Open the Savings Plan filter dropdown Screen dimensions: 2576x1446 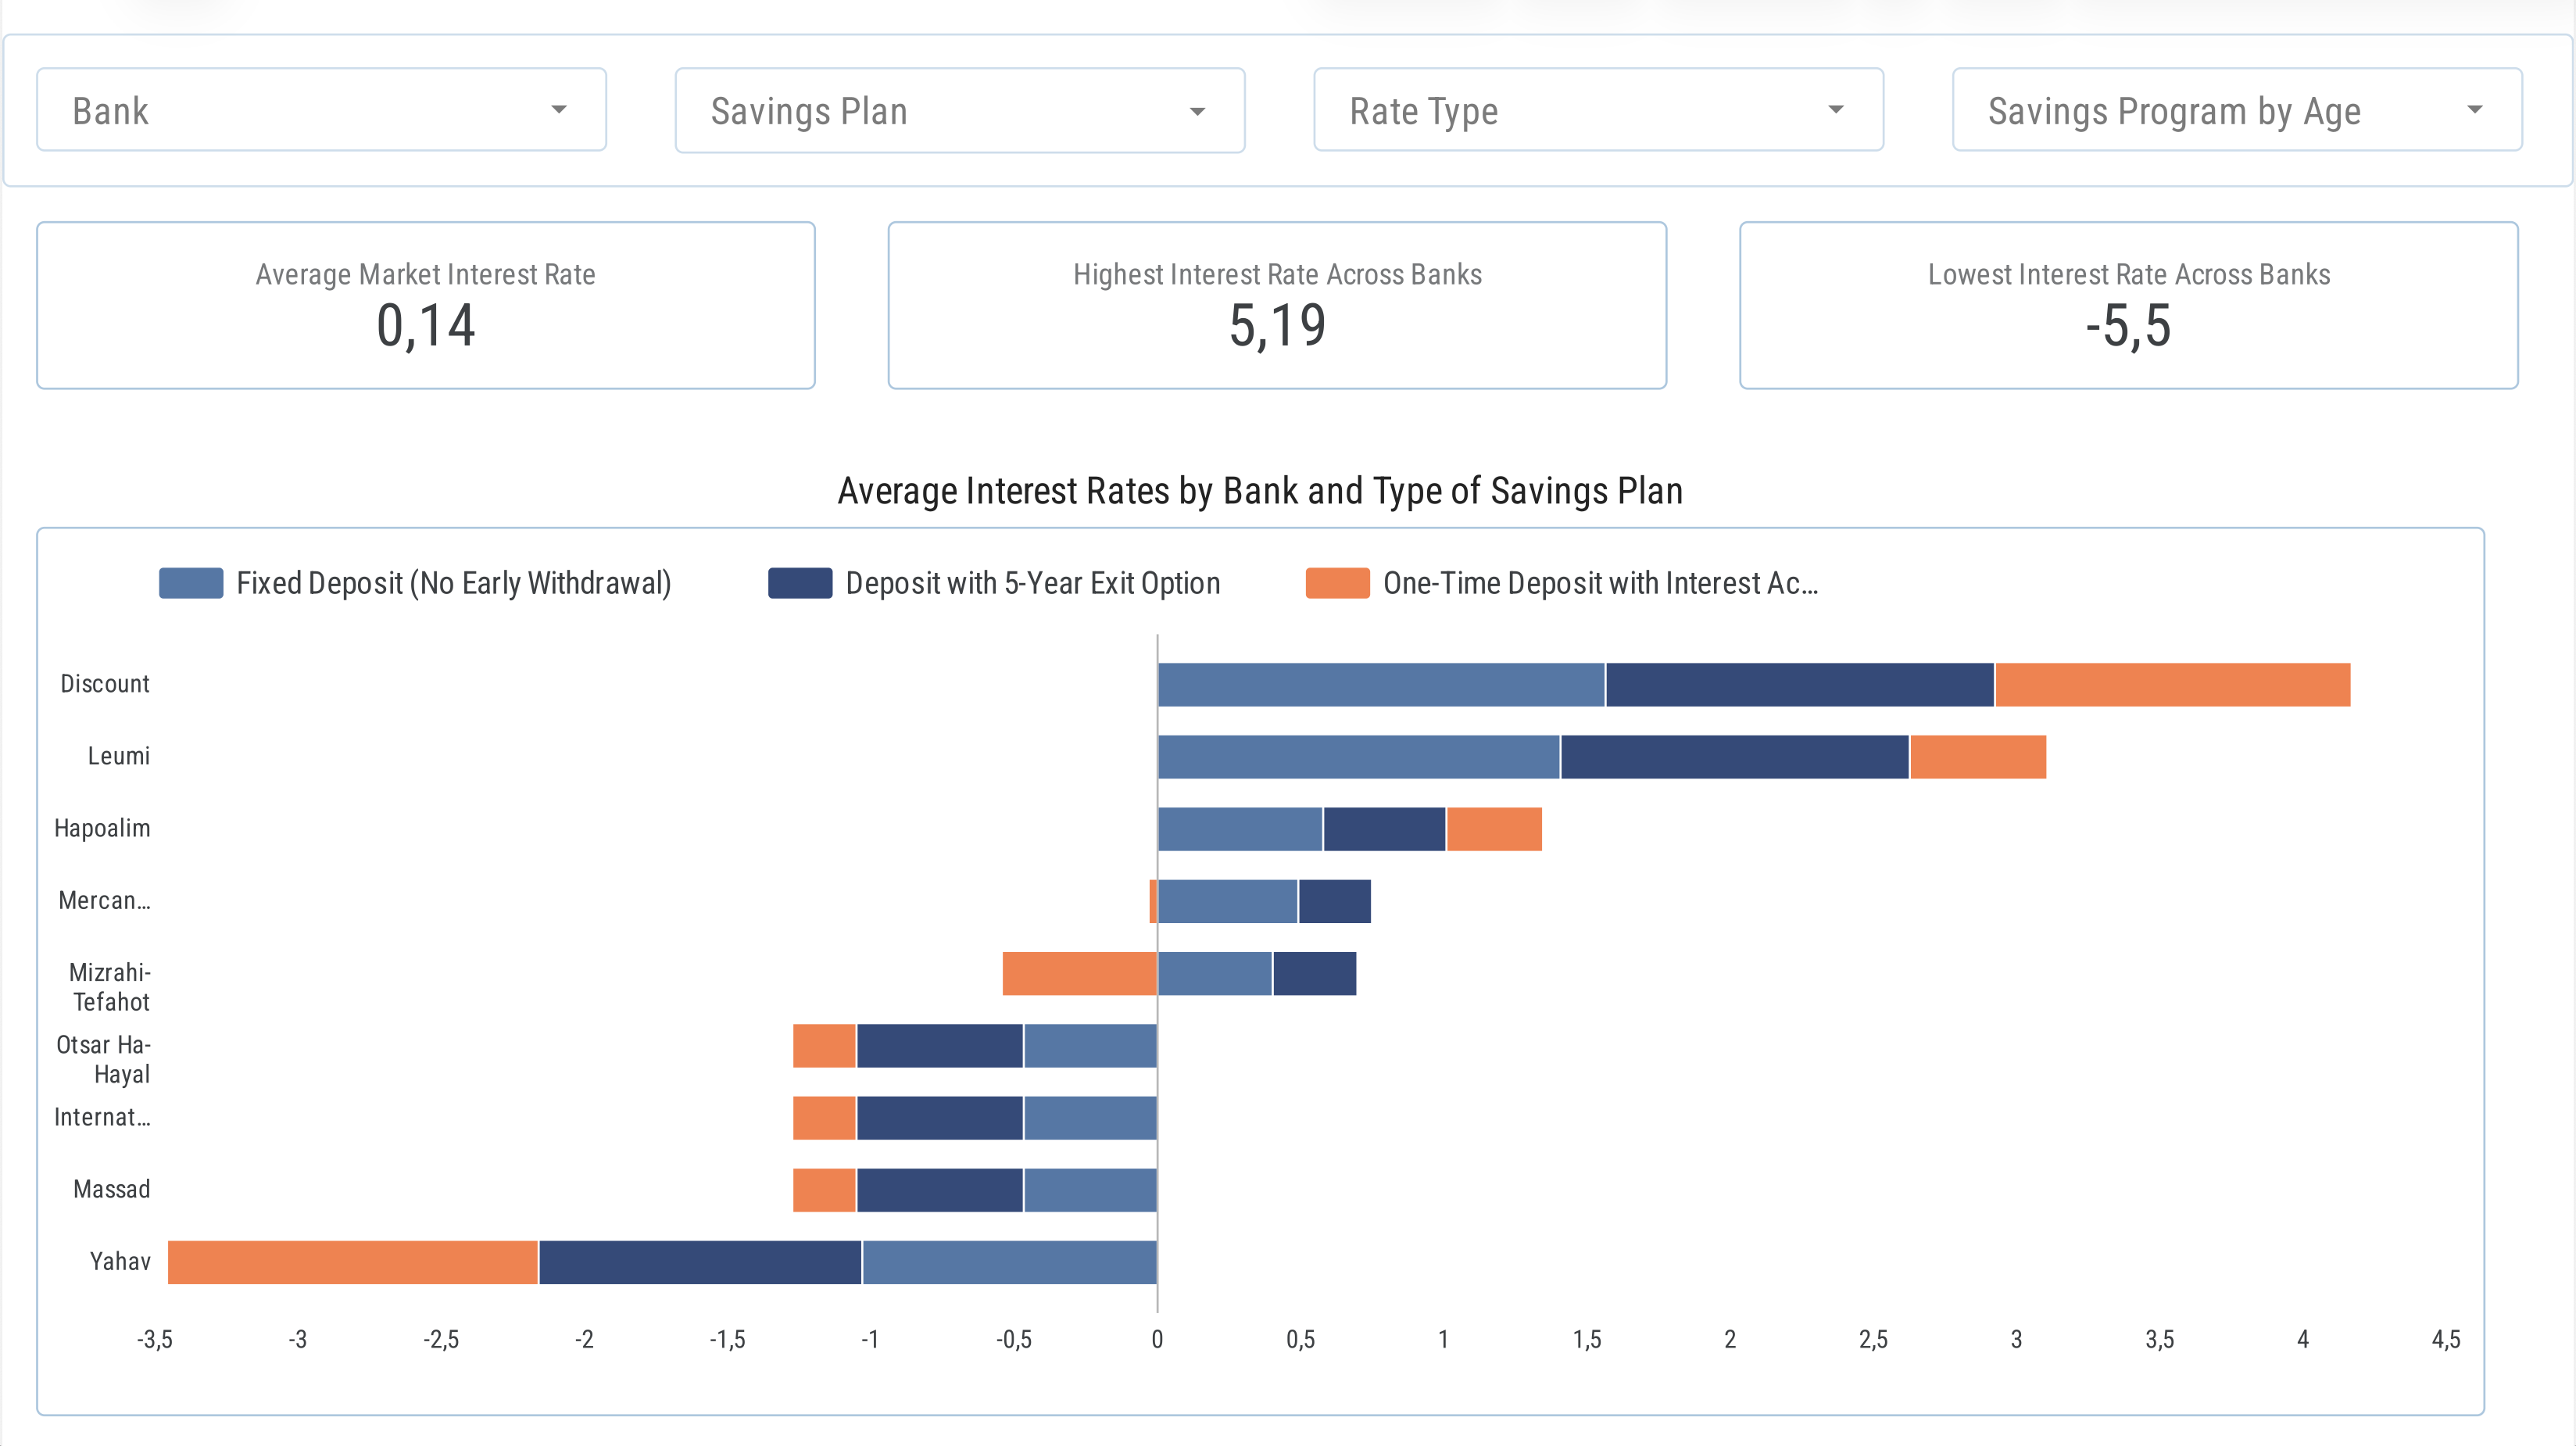coord(958,110)
